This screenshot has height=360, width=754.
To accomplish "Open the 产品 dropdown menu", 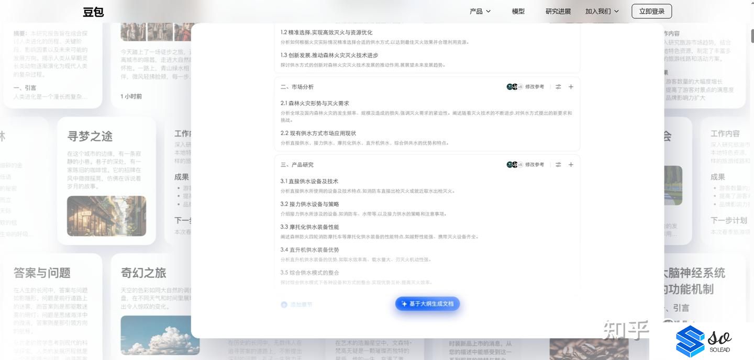I will pos(480,11).
